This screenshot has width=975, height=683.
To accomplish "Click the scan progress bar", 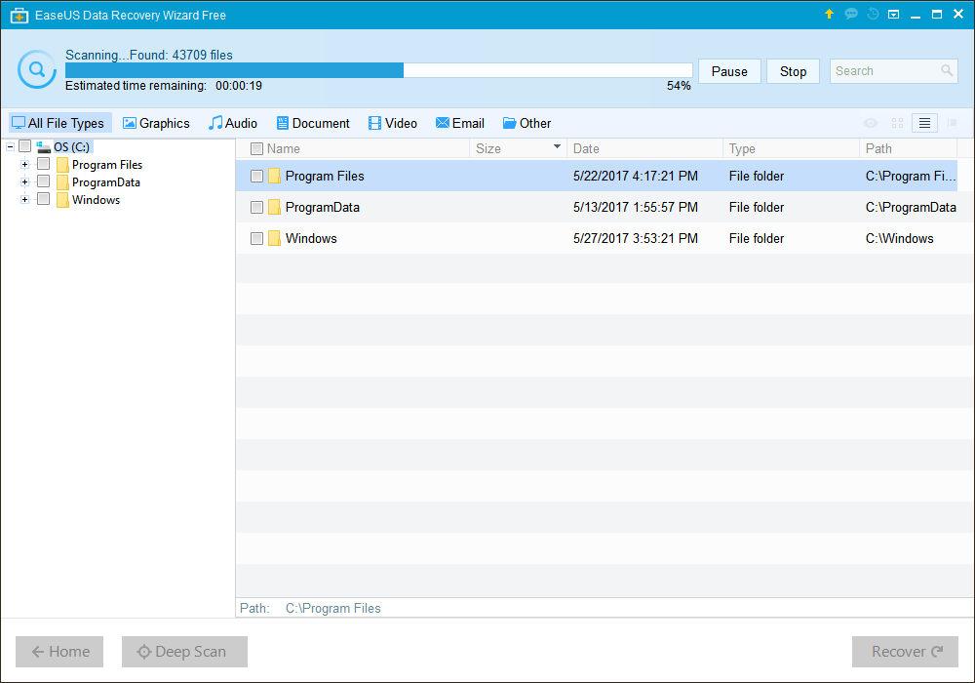I will coord(378,70).
